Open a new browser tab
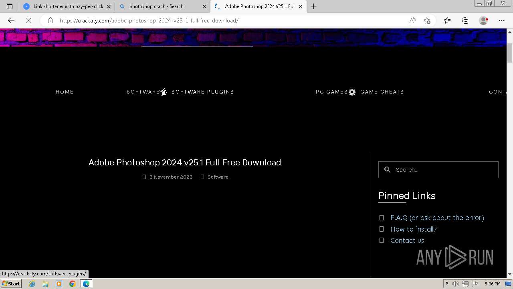The image size is (513, 289). 314,6
